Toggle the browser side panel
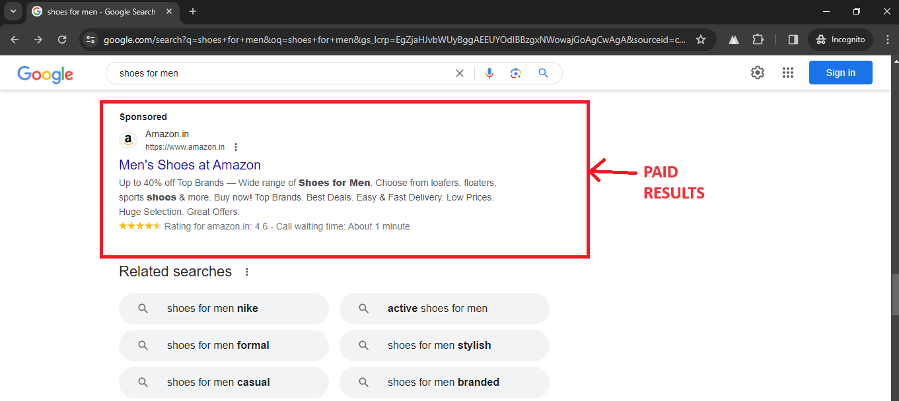The image size is (899, 401). click(x=793, y=40)
